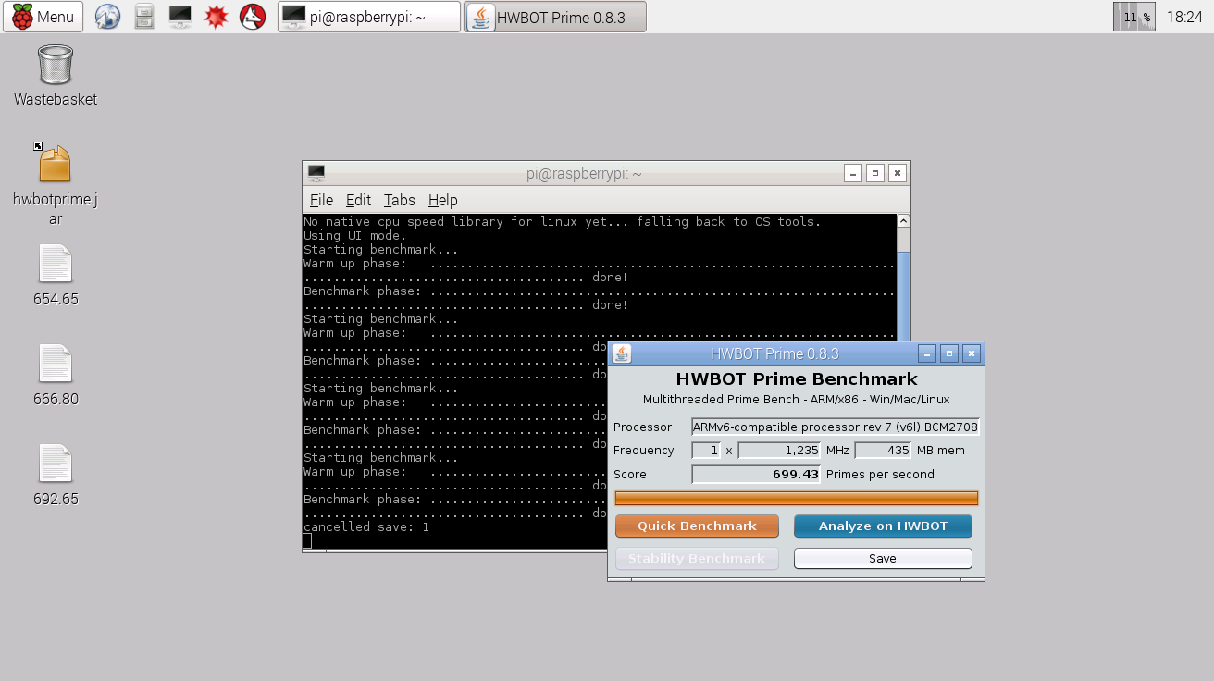Click the terminal scrollbar up arrow

(903, 221)
